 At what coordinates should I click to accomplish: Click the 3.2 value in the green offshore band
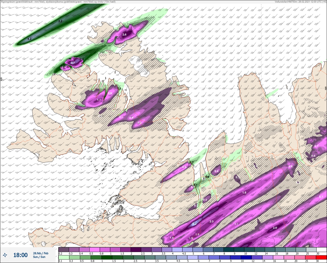tap(60, 21)
